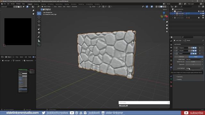Open Displace modifier options chevron

pyautogui.click(x=198, y=48)
